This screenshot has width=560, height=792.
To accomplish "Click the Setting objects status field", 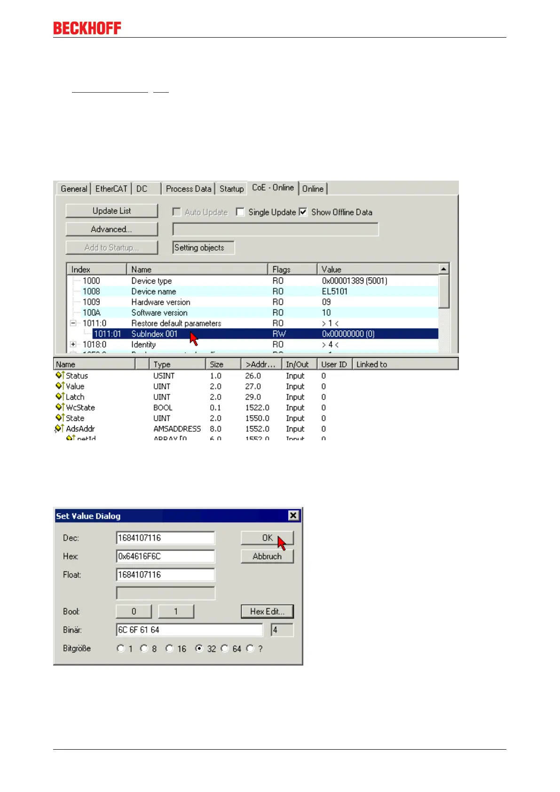I will 204,247.
